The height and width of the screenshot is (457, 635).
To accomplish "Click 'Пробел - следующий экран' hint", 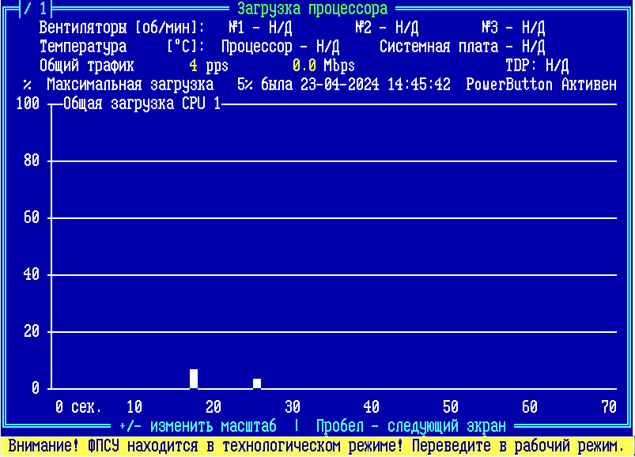I will [410, 425].
